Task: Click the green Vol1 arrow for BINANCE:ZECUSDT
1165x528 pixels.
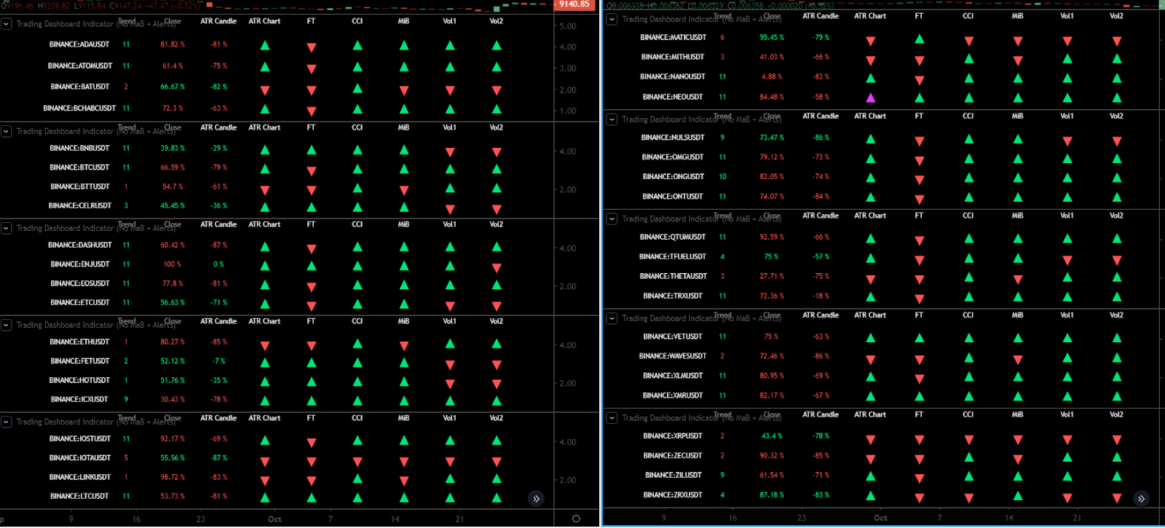Action: pyautogui.click(x=1067, y=457)
